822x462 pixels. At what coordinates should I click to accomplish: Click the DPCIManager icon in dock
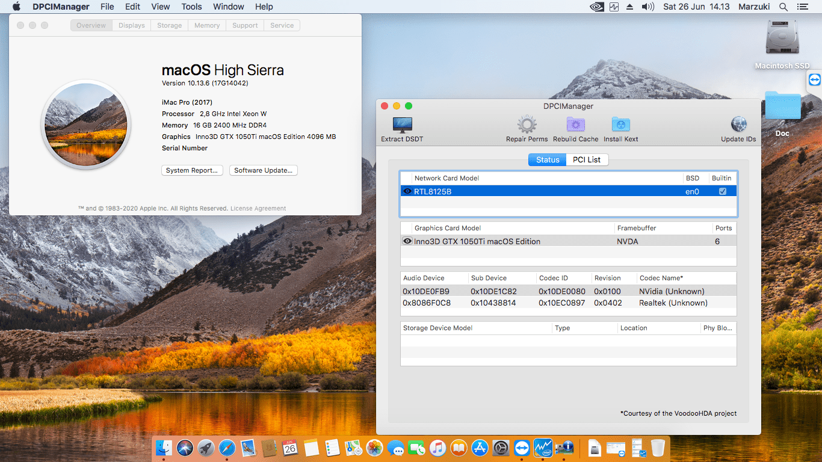[x=564, y=448]
